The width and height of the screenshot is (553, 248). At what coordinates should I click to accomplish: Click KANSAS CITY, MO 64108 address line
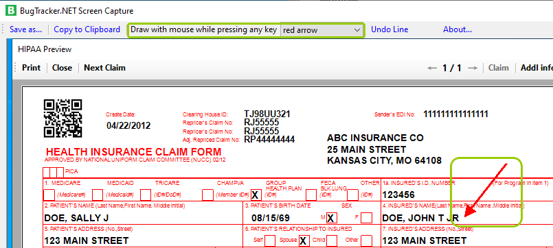pyautogui.click(x=384, y=161)
